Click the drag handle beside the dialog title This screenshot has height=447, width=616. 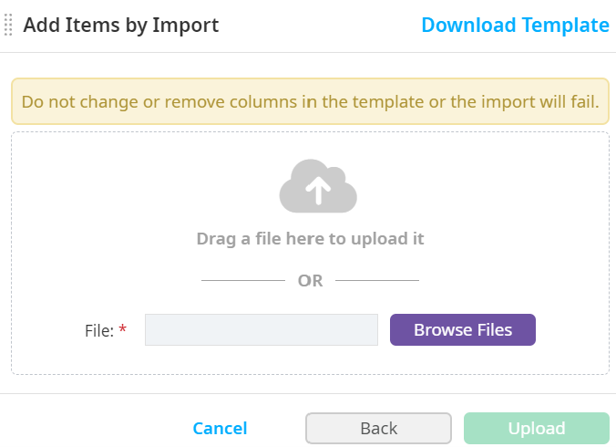tap(8, 25)
